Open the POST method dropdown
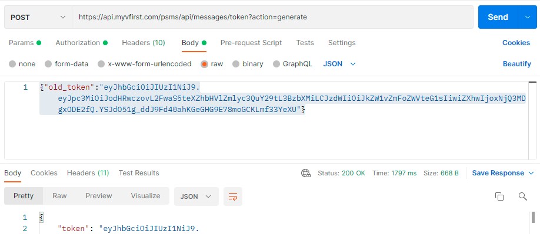540x234 pixels. click(38, 17)
